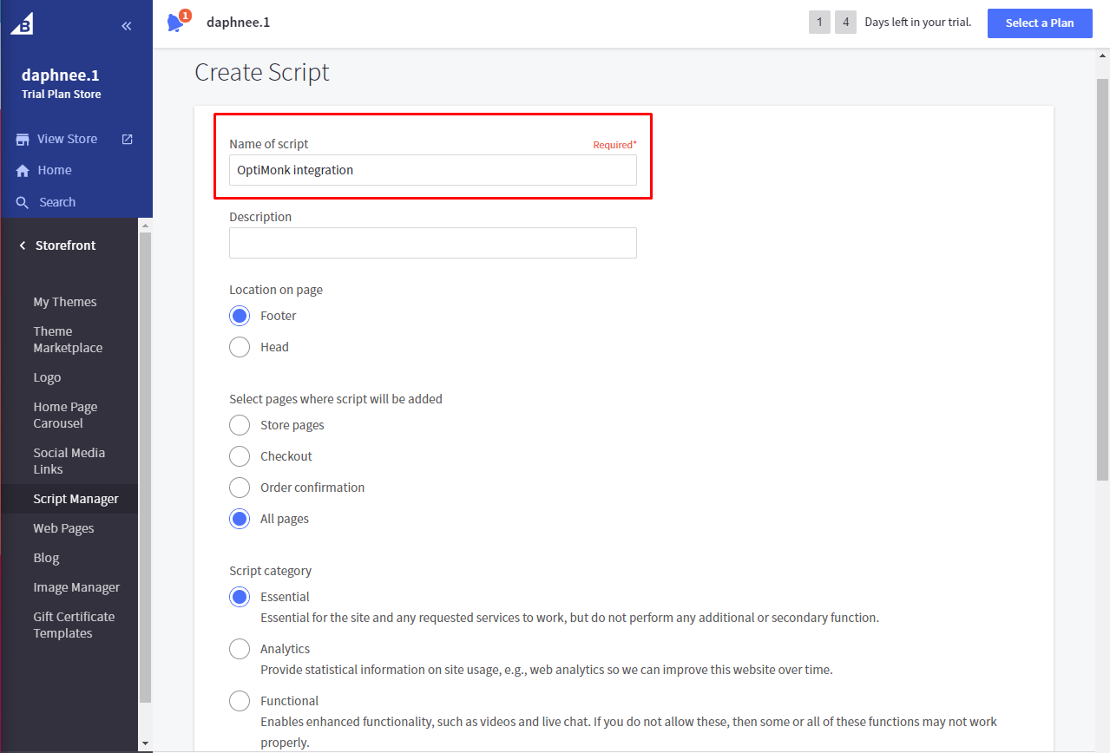The width and height of the screenshot is (1110, 753).
Task: Choose Order confirmation radio option
Action: (240, 488)
